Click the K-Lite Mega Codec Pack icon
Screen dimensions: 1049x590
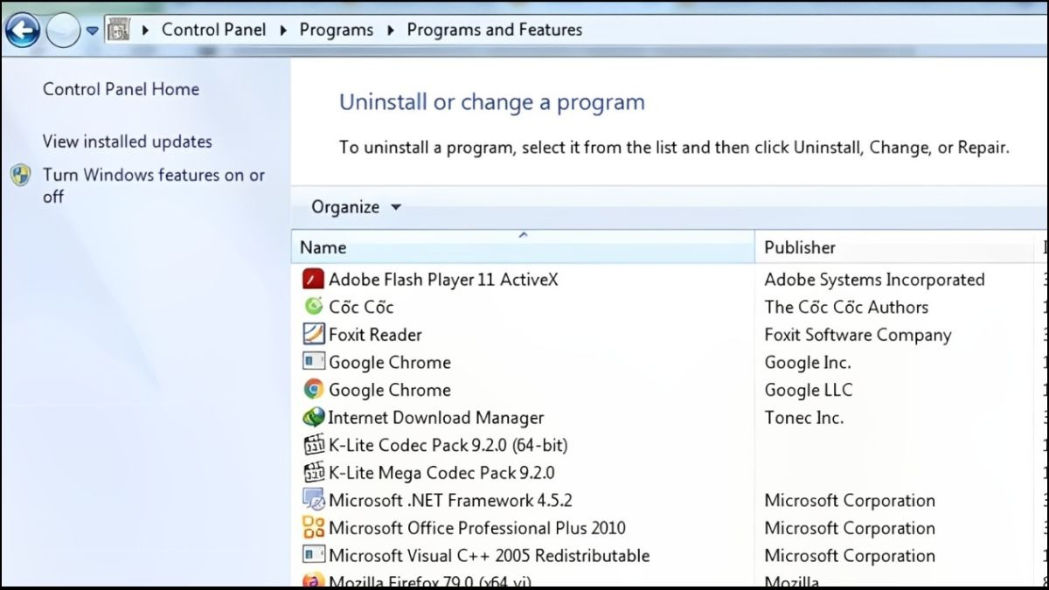[x=313, y=473]
